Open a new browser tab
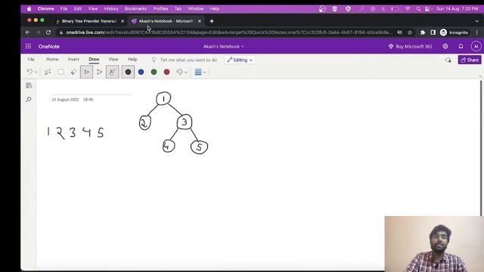Viewport: 484px width, 272px height. (x=212, y=21)
